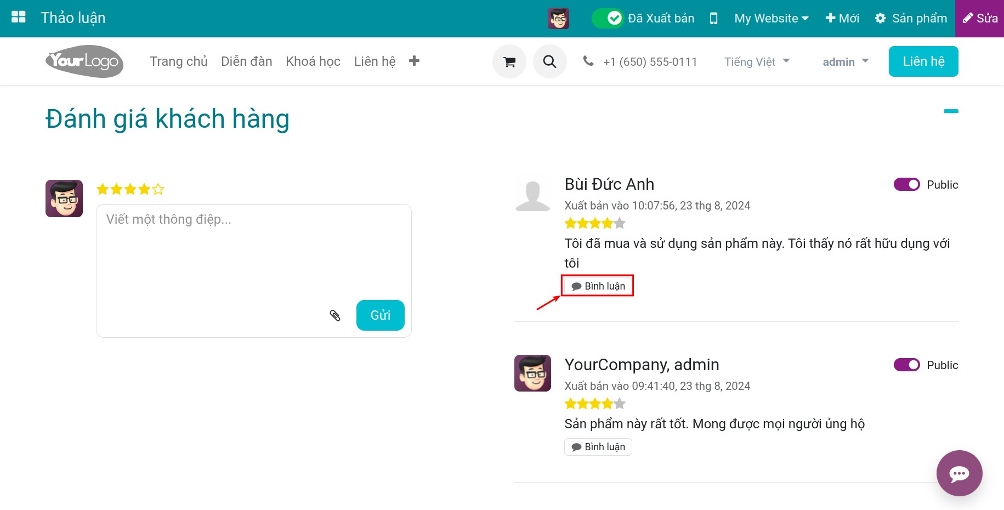Image resolution: width=1004 pixels, height=510 pixels.
Task: Click the Bùi Đức Anh reviewer name
Action: click(x=609, y=184)
